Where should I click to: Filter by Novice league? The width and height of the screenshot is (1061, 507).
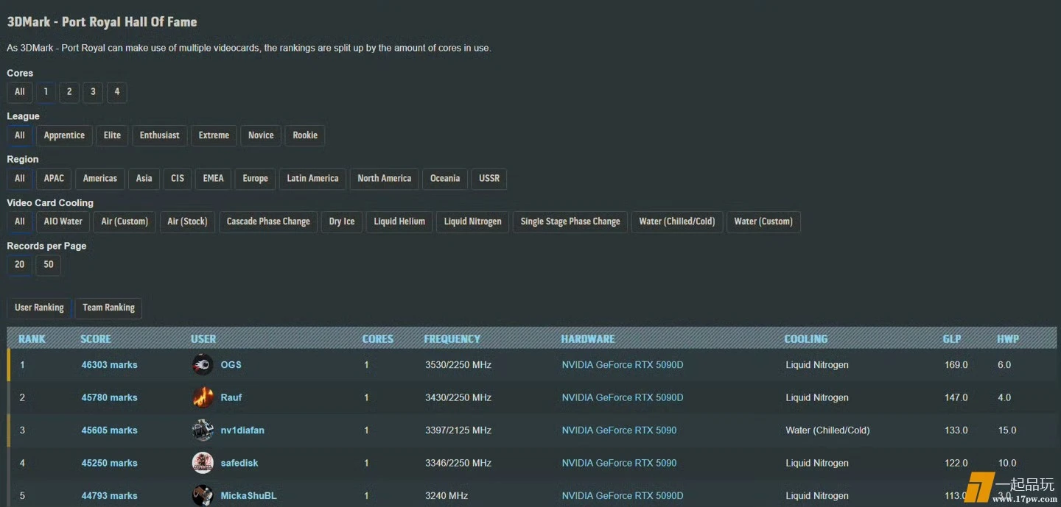click(261, 135)
